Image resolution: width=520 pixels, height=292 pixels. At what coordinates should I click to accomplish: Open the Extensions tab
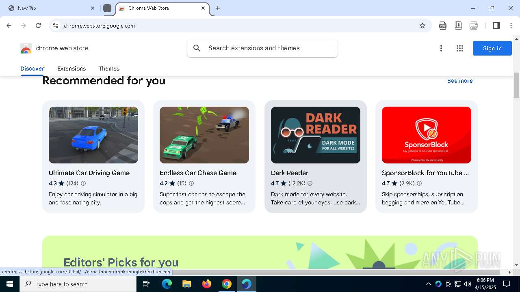(71, 69)
